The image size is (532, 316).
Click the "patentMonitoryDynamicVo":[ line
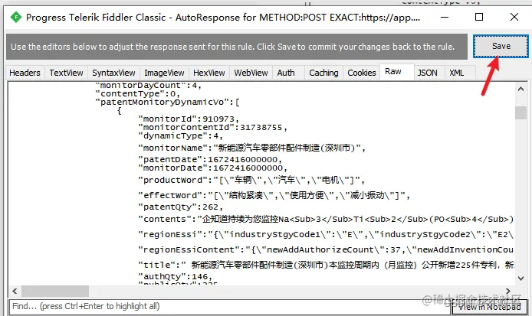[x=168, y=102]
